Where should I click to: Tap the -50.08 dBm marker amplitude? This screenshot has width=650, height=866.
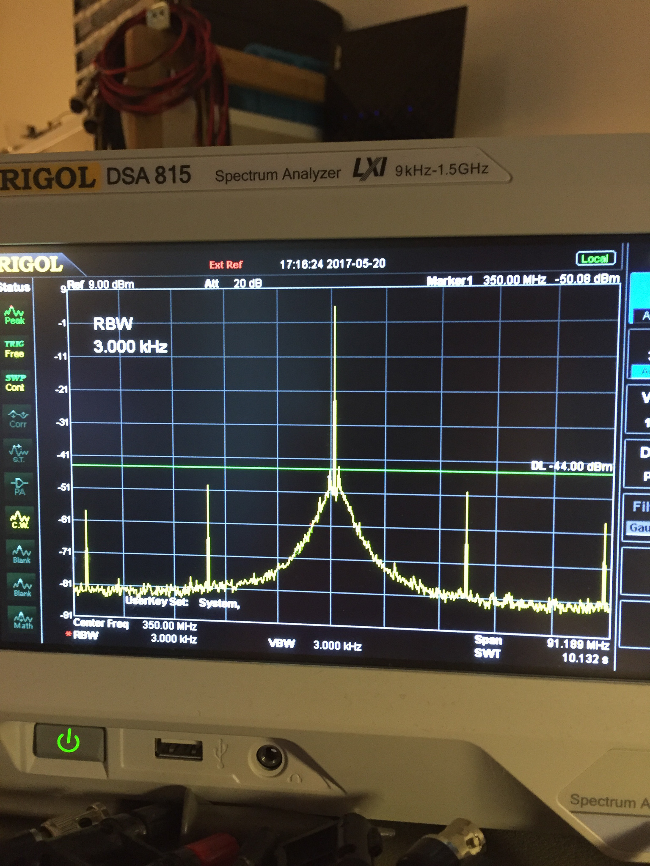click(x=587, y=279)
